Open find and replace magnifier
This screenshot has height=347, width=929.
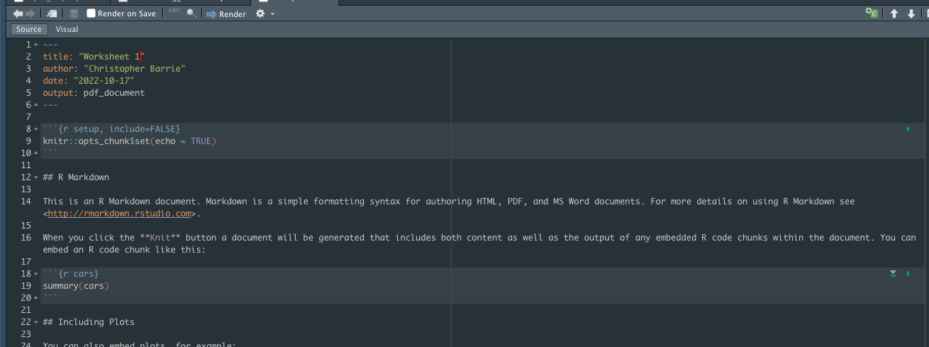pos(191,13)
